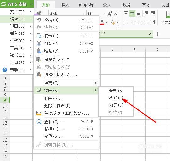Choose 格式(F) in Clear submenu
Image resolution: width=170 pixels, height=161 pixels.
(x=116, y=98)
